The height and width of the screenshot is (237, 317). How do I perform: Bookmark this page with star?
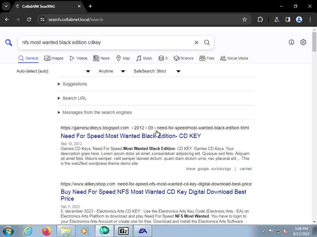tap(245, 19)
